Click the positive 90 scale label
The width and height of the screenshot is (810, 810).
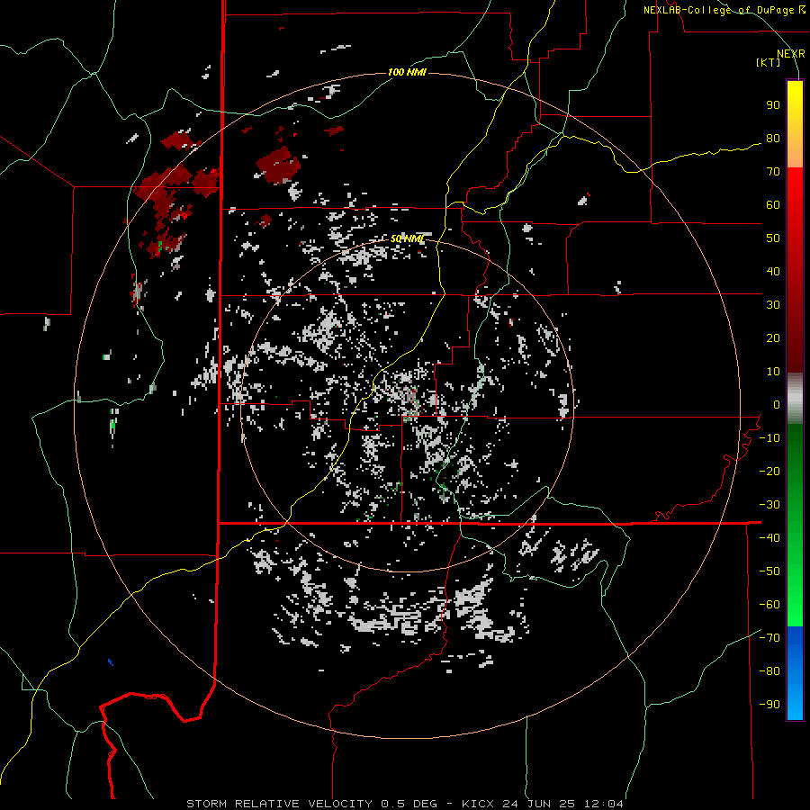tap(773, 105)
